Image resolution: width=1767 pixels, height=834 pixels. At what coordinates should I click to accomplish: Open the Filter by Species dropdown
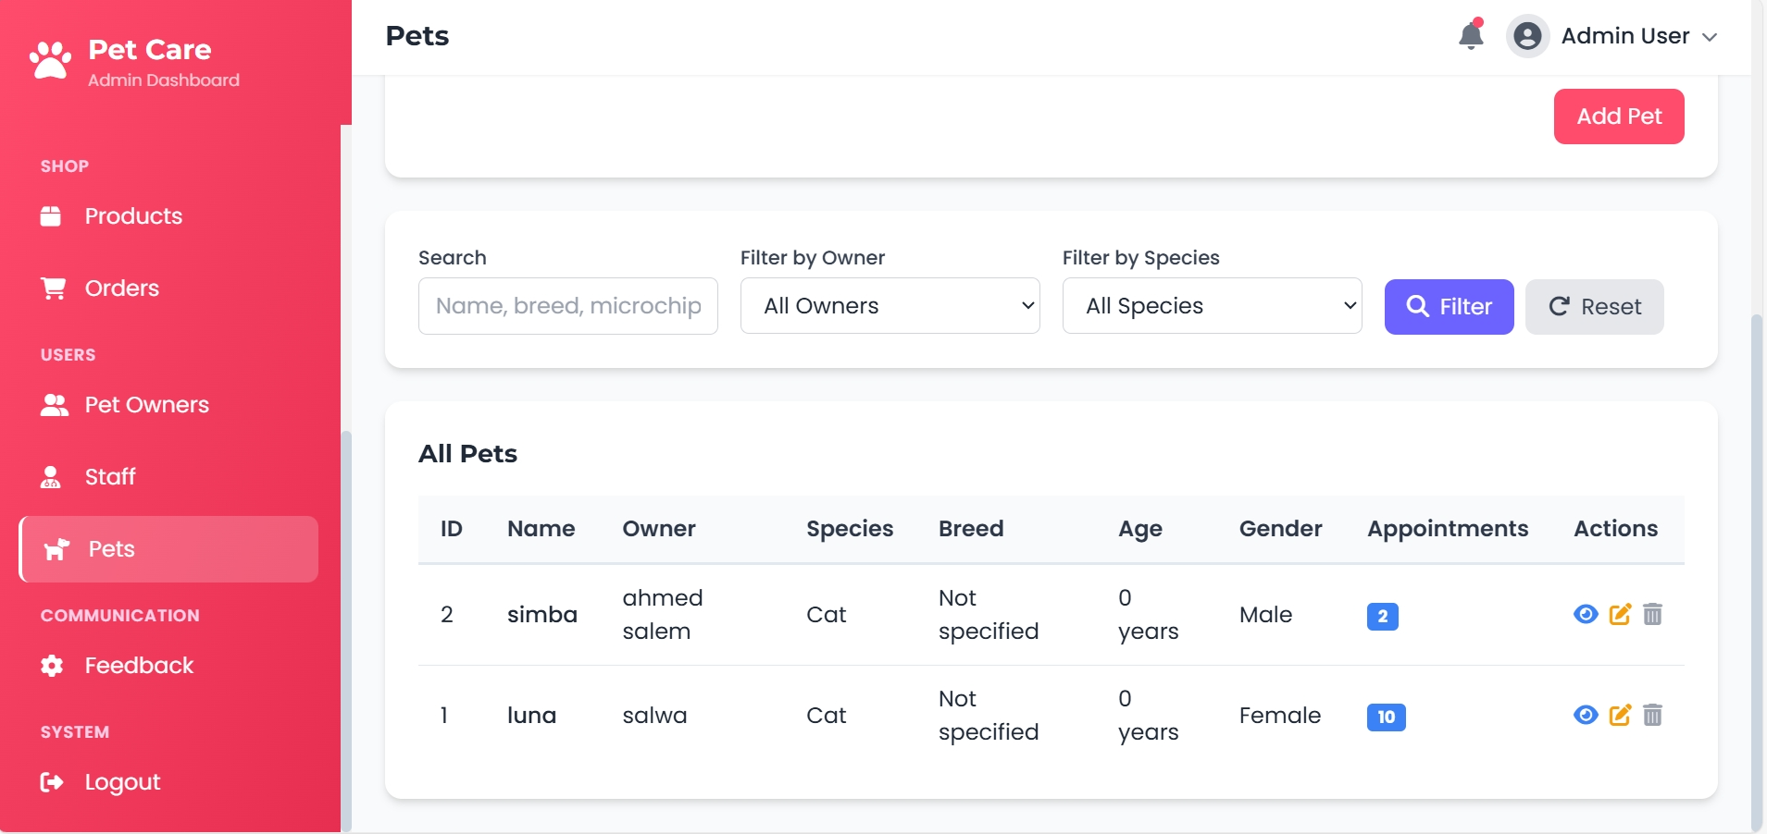coord(1212,306)
